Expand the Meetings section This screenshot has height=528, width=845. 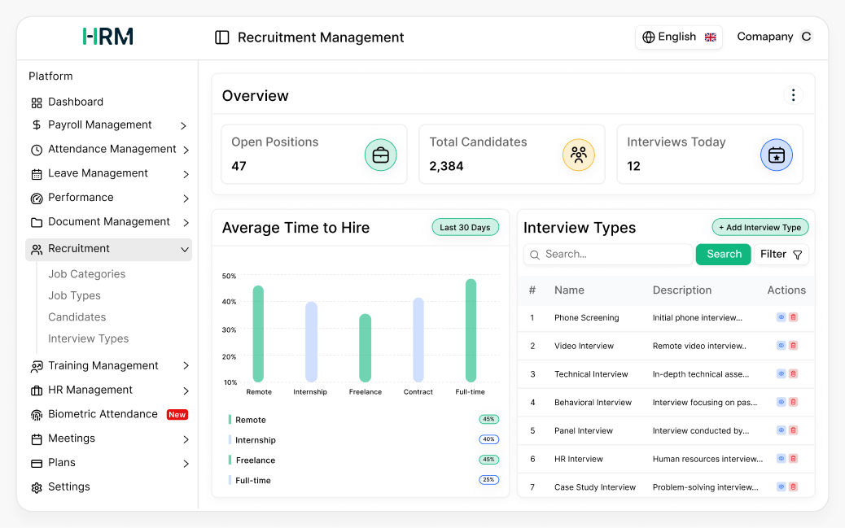tap(186, 439)
